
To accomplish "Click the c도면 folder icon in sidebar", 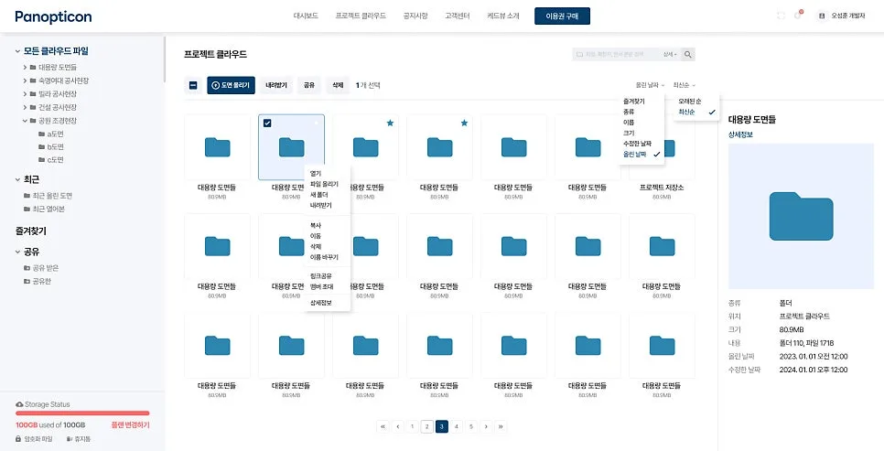I will coord(41,159).
